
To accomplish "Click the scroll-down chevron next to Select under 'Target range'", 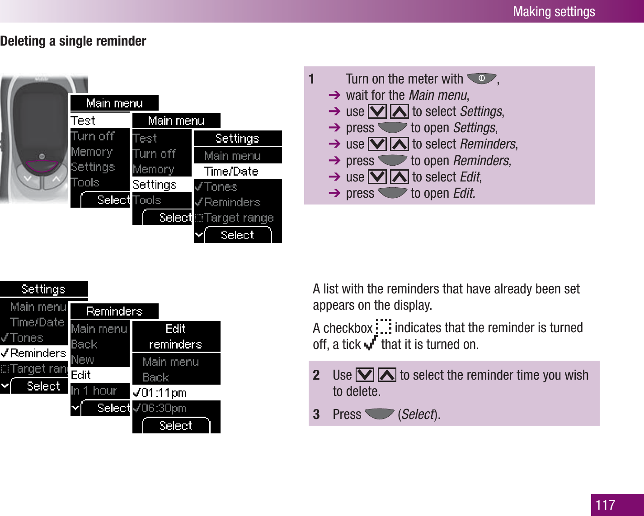I will [199, 235].
